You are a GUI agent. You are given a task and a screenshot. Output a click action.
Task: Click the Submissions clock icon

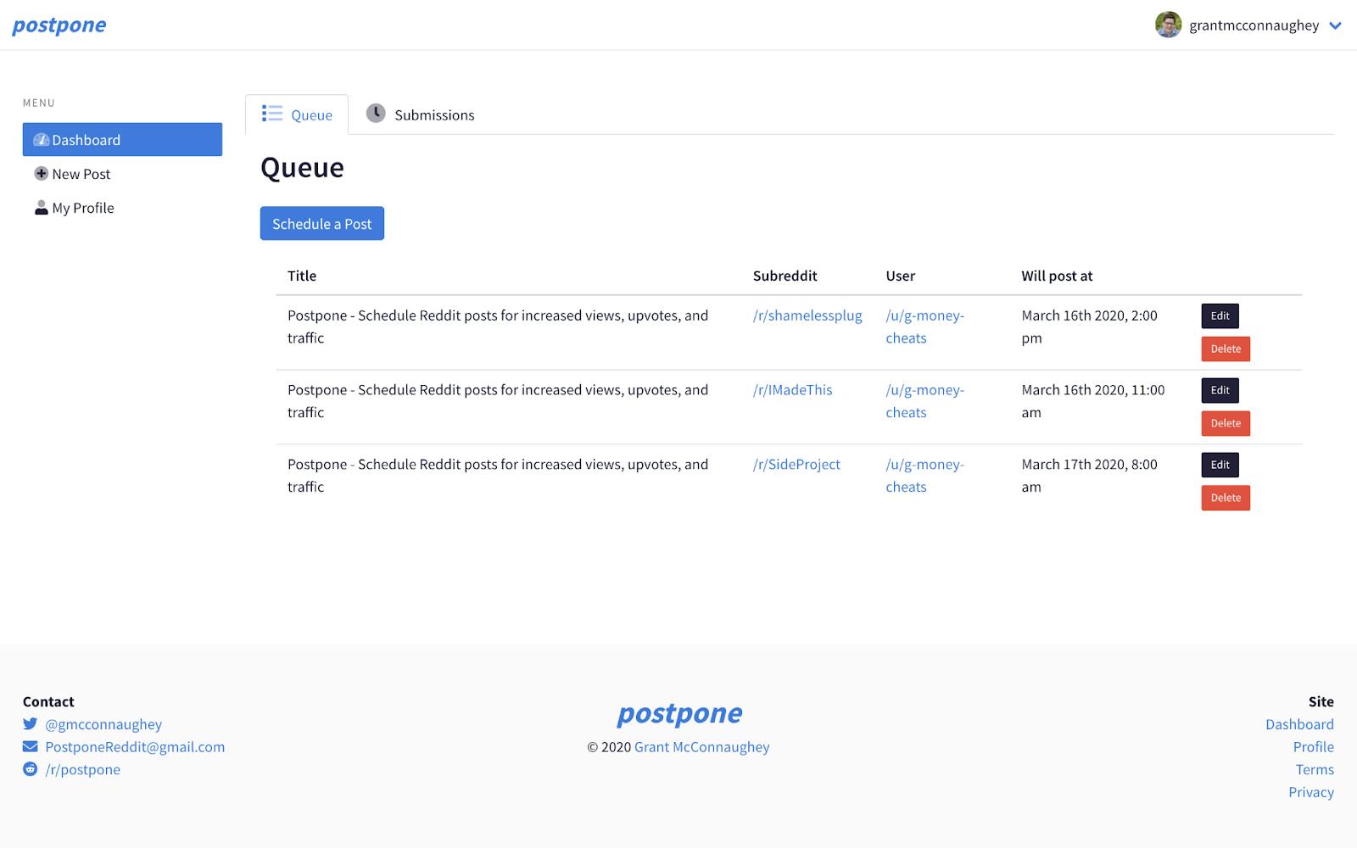click(376, 114)
